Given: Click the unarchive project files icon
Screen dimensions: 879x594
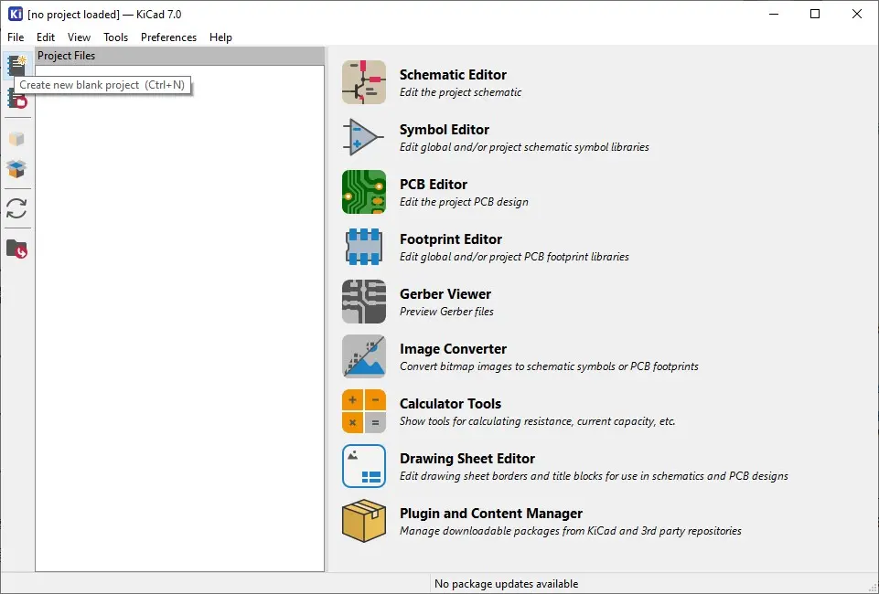Looking at the screenshot, I should click(16, 168).
